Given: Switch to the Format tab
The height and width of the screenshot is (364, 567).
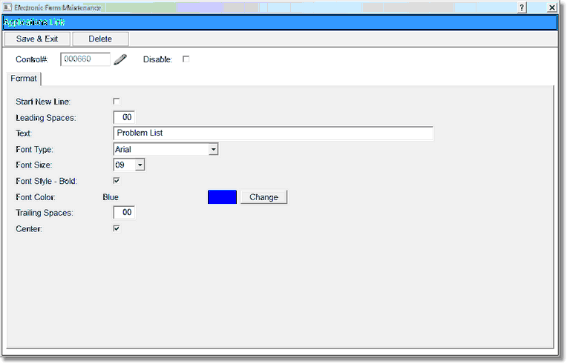Looking at the screenshot, I should point(24,79).
